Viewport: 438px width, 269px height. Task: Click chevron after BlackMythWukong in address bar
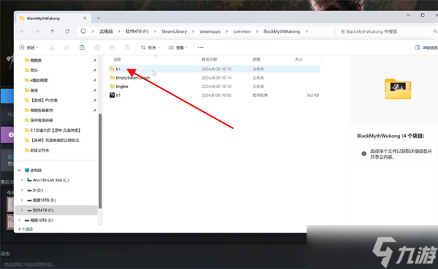click(x=307, y=31)
